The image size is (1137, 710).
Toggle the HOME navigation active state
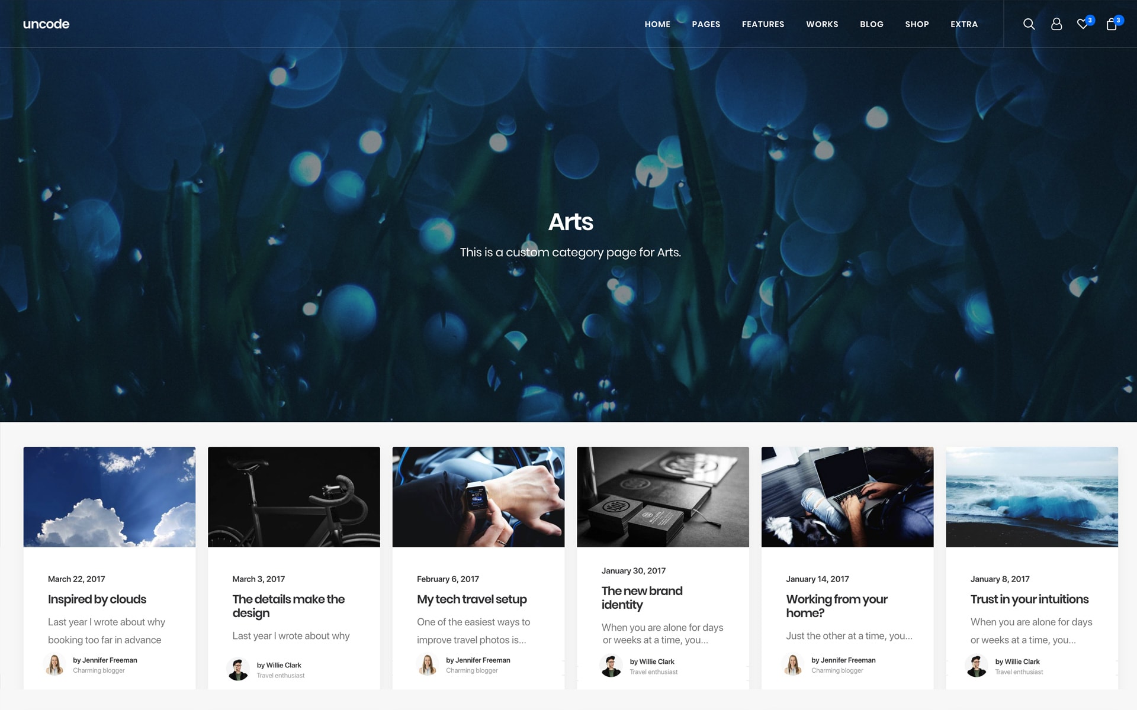[657, 23]
